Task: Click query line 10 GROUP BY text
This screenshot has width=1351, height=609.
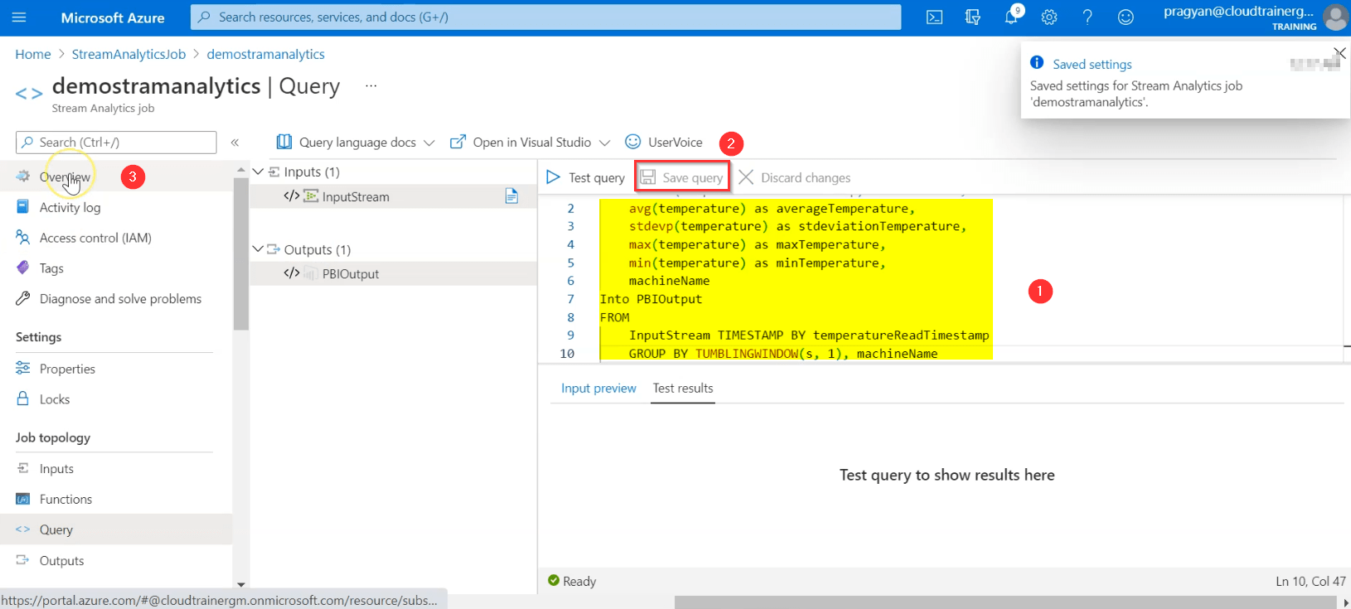Action: 783,354
